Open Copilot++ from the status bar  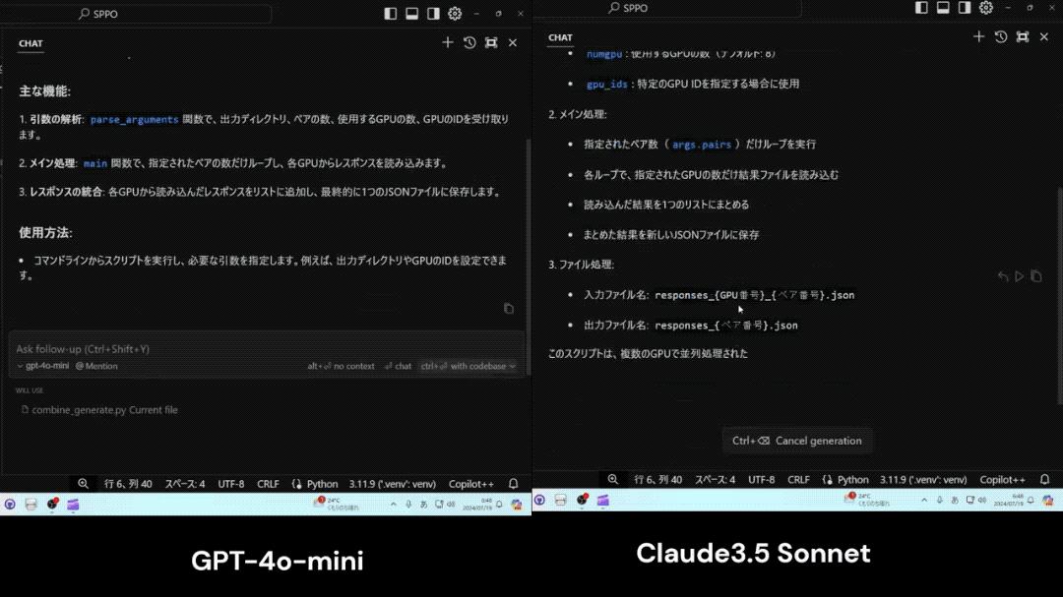click(x=470, y=482)
